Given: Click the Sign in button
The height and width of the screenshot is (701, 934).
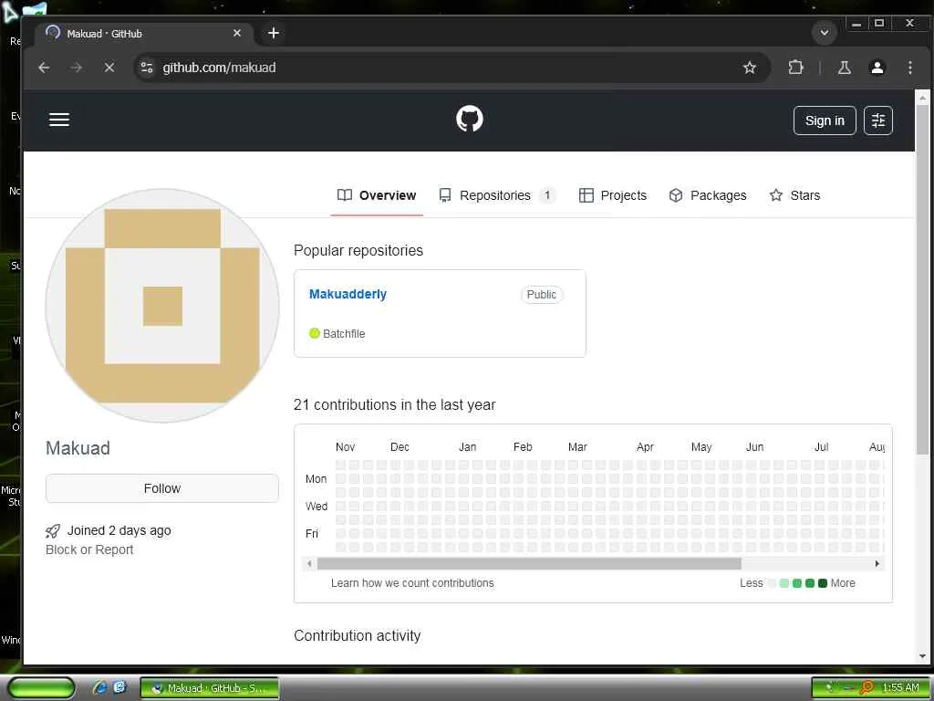Looking at the screenshot, I should [x=825, y=120].
